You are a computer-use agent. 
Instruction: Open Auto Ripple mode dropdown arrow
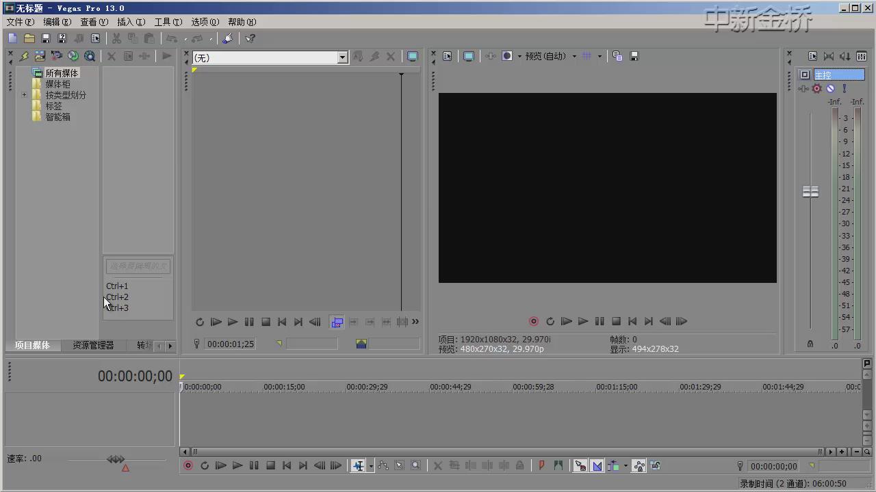(625, 466)
